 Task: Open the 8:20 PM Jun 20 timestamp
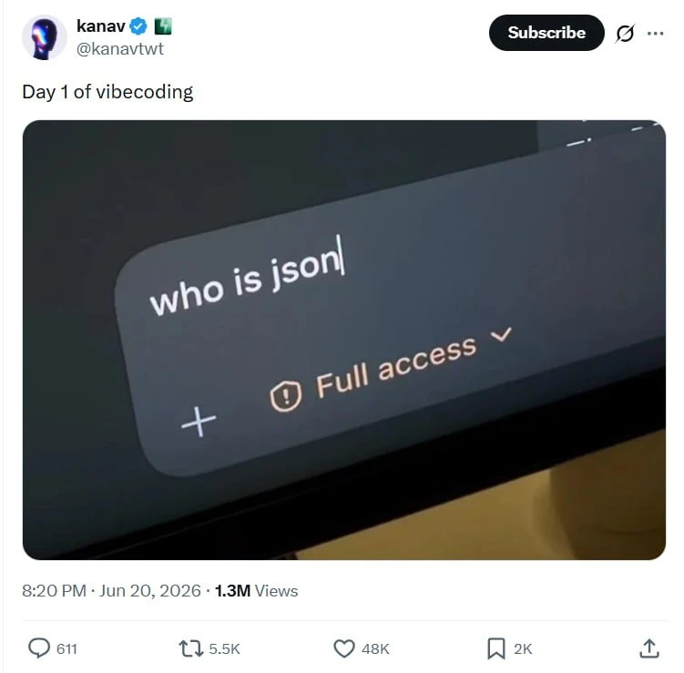click(x=111, y=590)
